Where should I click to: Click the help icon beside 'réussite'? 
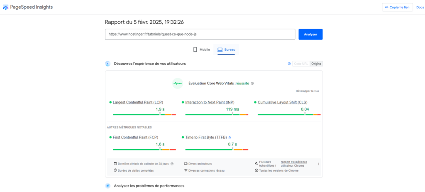click(252, 83)
